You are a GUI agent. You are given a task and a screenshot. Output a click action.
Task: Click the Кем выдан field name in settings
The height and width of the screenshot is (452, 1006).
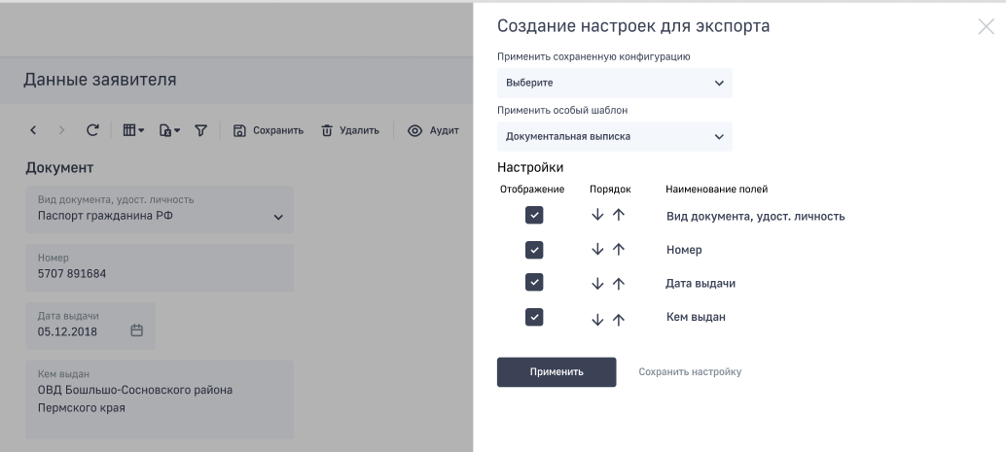696,317
